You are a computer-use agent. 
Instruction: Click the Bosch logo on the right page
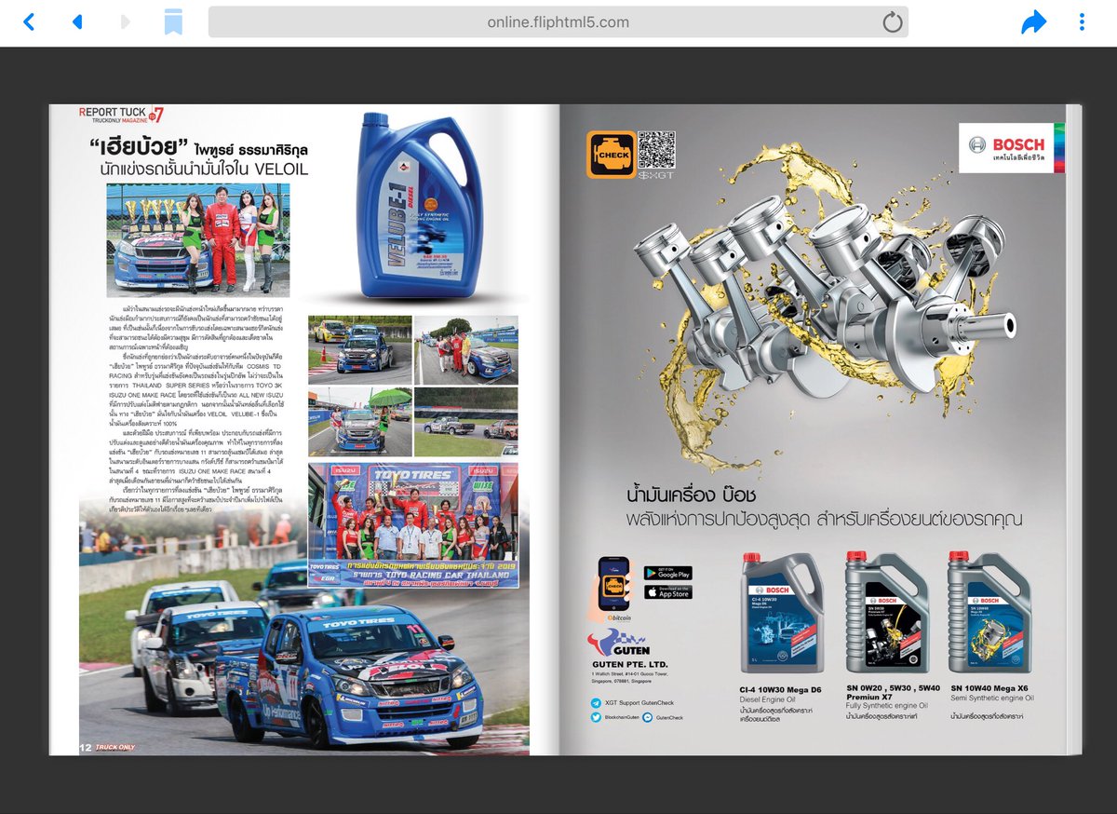point(1011,147)
